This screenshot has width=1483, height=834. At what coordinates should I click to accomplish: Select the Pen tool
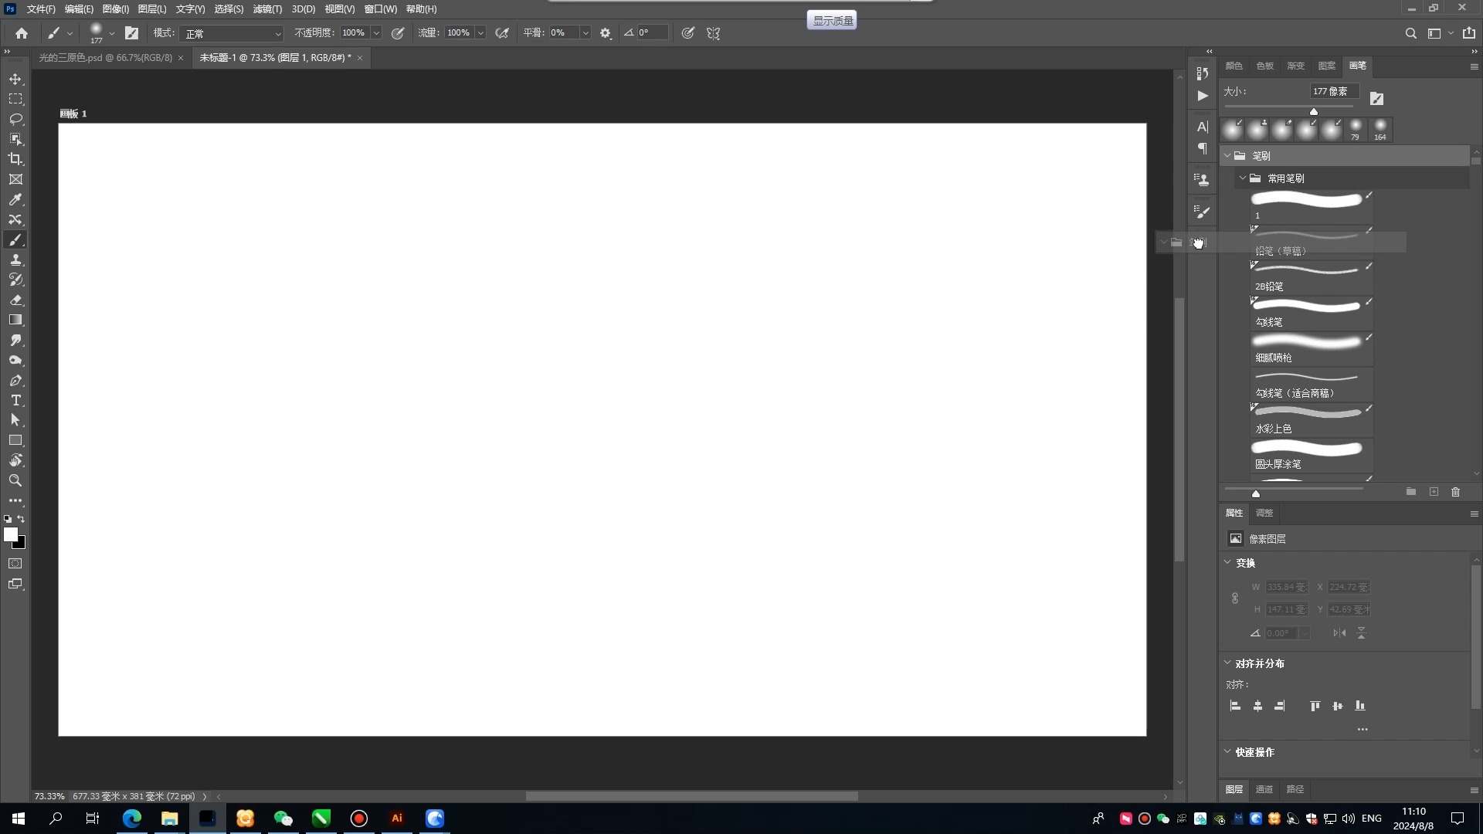[15, 380]
